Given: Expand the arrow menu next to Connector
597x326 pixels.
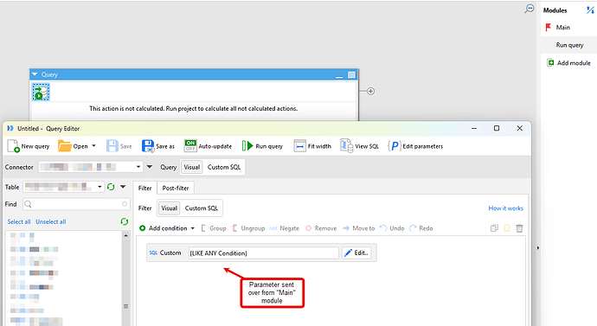Looking at the screenshot, I should click(x=150, y=167).
